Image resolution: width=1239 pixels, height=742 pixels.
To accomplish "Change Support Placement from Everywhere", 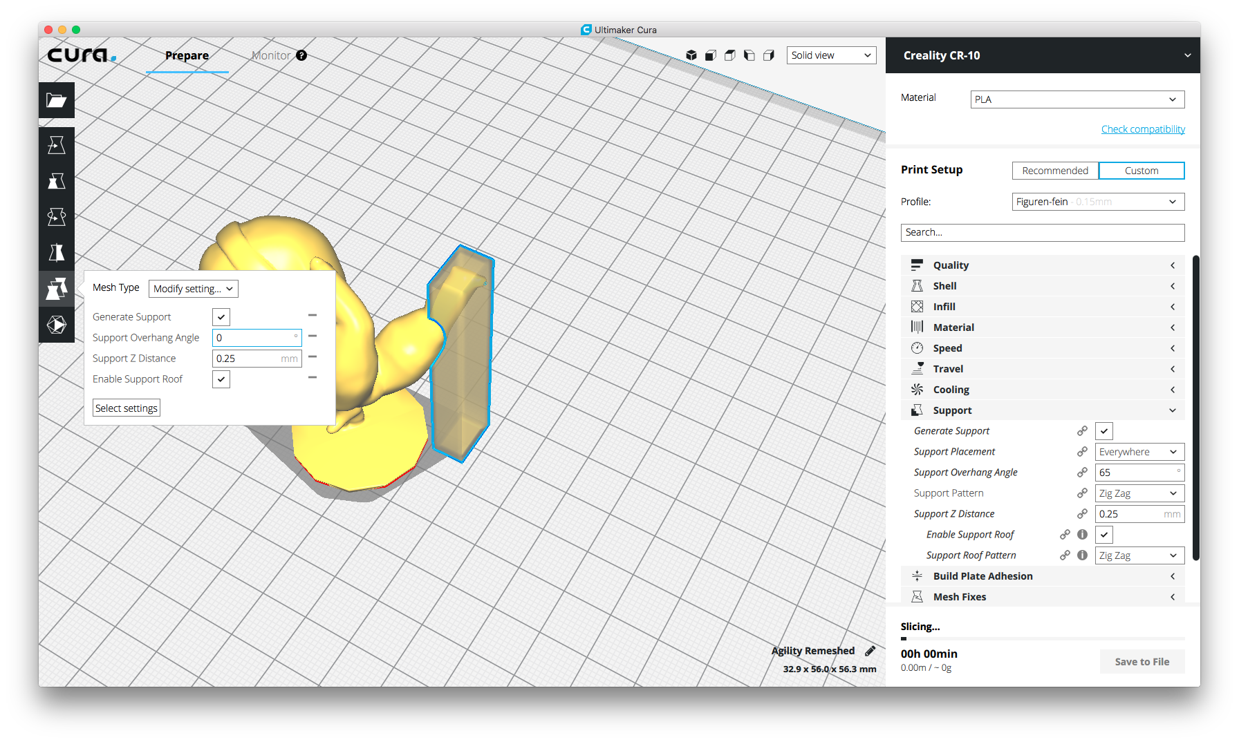I will [x=1139, y=451].
